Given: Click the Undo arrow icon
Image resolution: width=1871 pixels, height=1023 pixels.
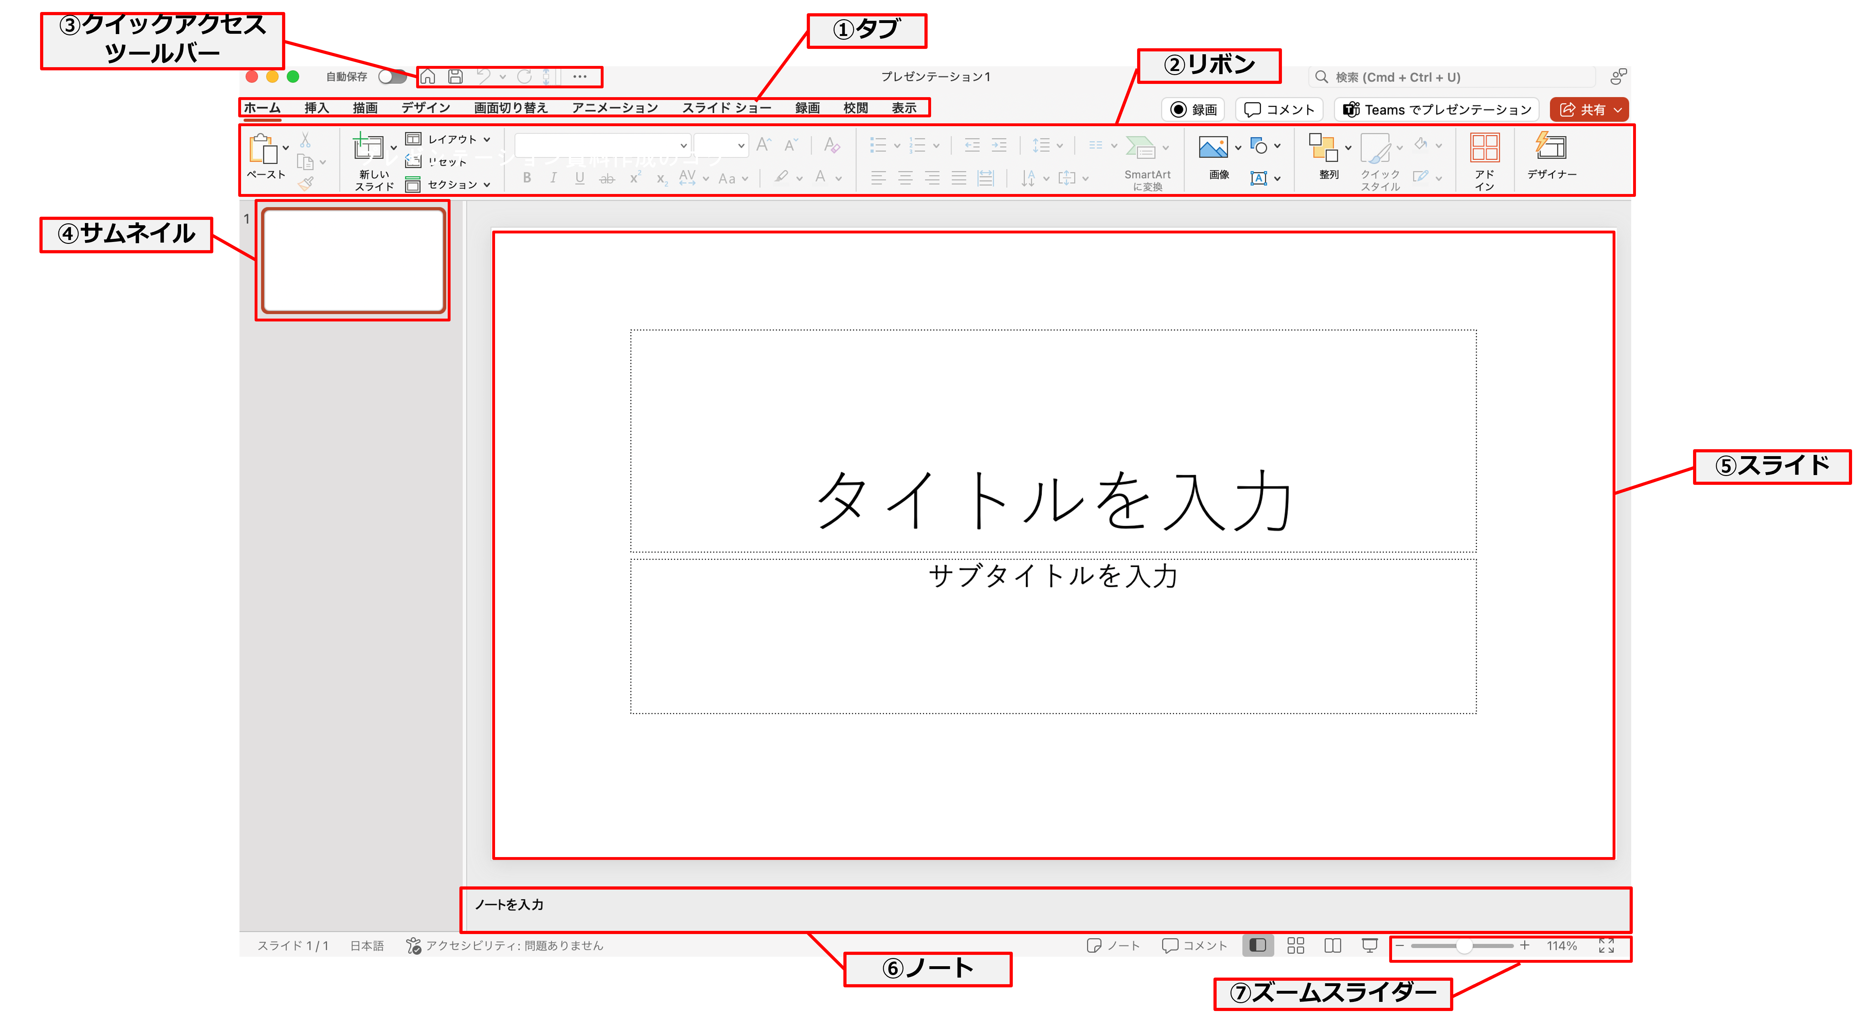Looking at the screenshot, I should (x=484, y=76).
